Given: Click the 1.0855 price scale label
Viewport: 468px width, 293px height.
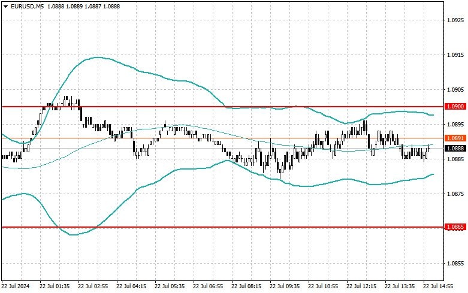Looking at the screenshot, I should pos(455,264).
